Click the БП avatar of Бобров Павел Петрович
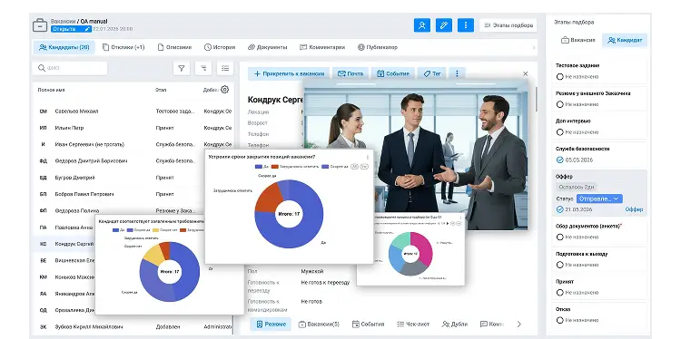The image size is (681, 339). 43,194
